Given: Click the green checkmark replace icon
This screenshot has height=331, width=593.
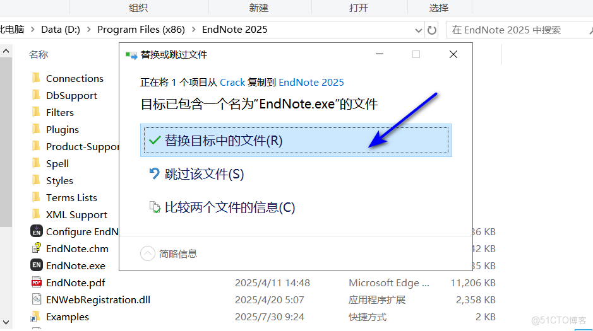Looking at the screenshot, I should [x=155, y=141].
